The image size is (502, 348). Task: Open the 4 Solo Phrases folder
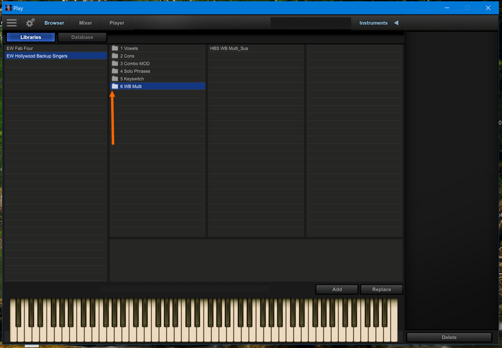pos(135,71)
